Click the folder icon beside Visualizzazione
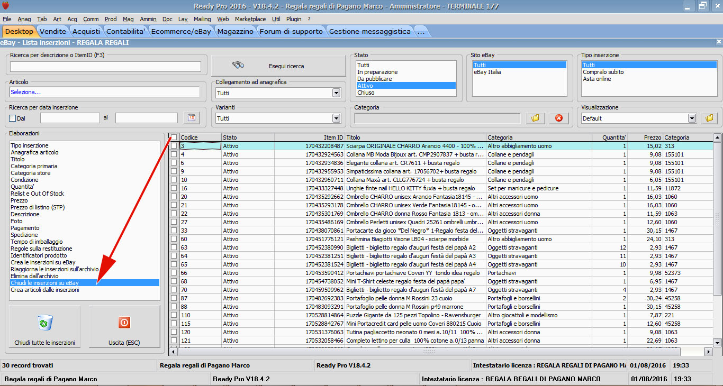Image resolution: width=723 pixels, height=386 pixels. tap(709, 118)
